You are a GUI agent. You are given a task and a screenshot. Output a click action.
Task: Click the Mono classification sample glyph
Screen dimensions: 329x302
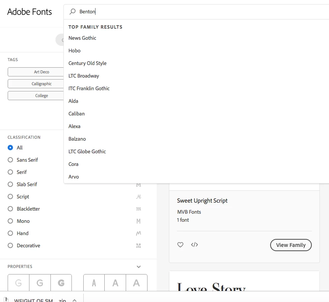(138, 221)
